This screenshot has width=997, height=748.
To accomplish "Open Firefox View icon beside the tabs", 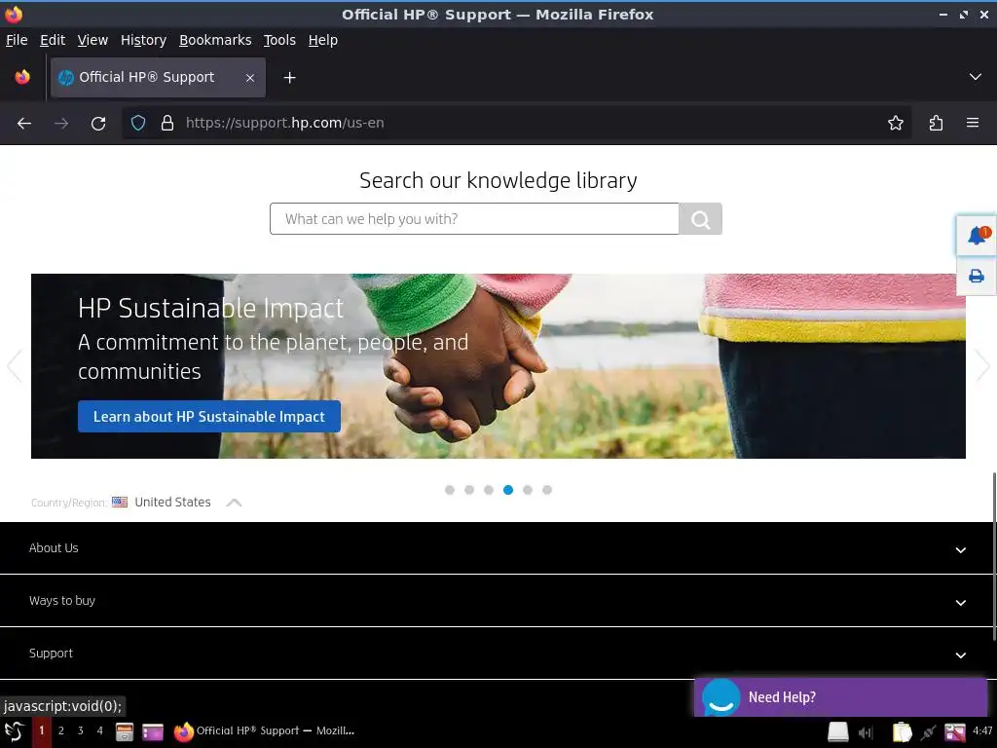I will point(22,77).
